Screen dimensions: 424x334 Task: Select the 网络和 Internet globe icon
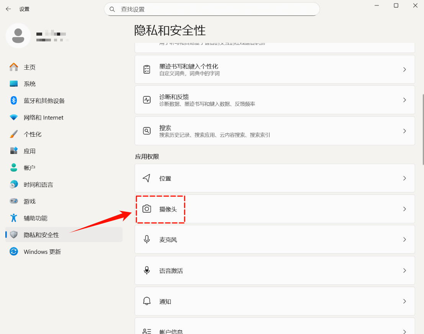coord(13,117)
